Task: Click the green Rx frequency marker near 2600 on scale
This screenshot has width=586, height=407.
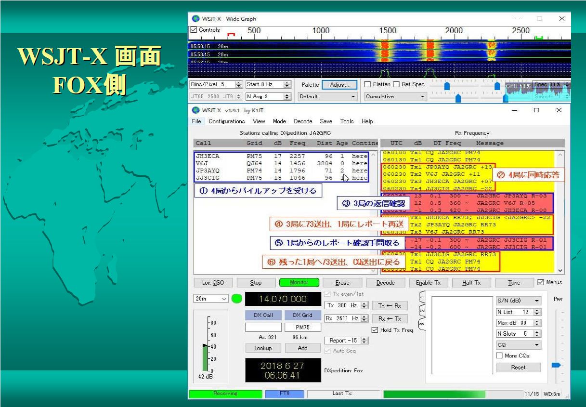Action: pos(539,37)
